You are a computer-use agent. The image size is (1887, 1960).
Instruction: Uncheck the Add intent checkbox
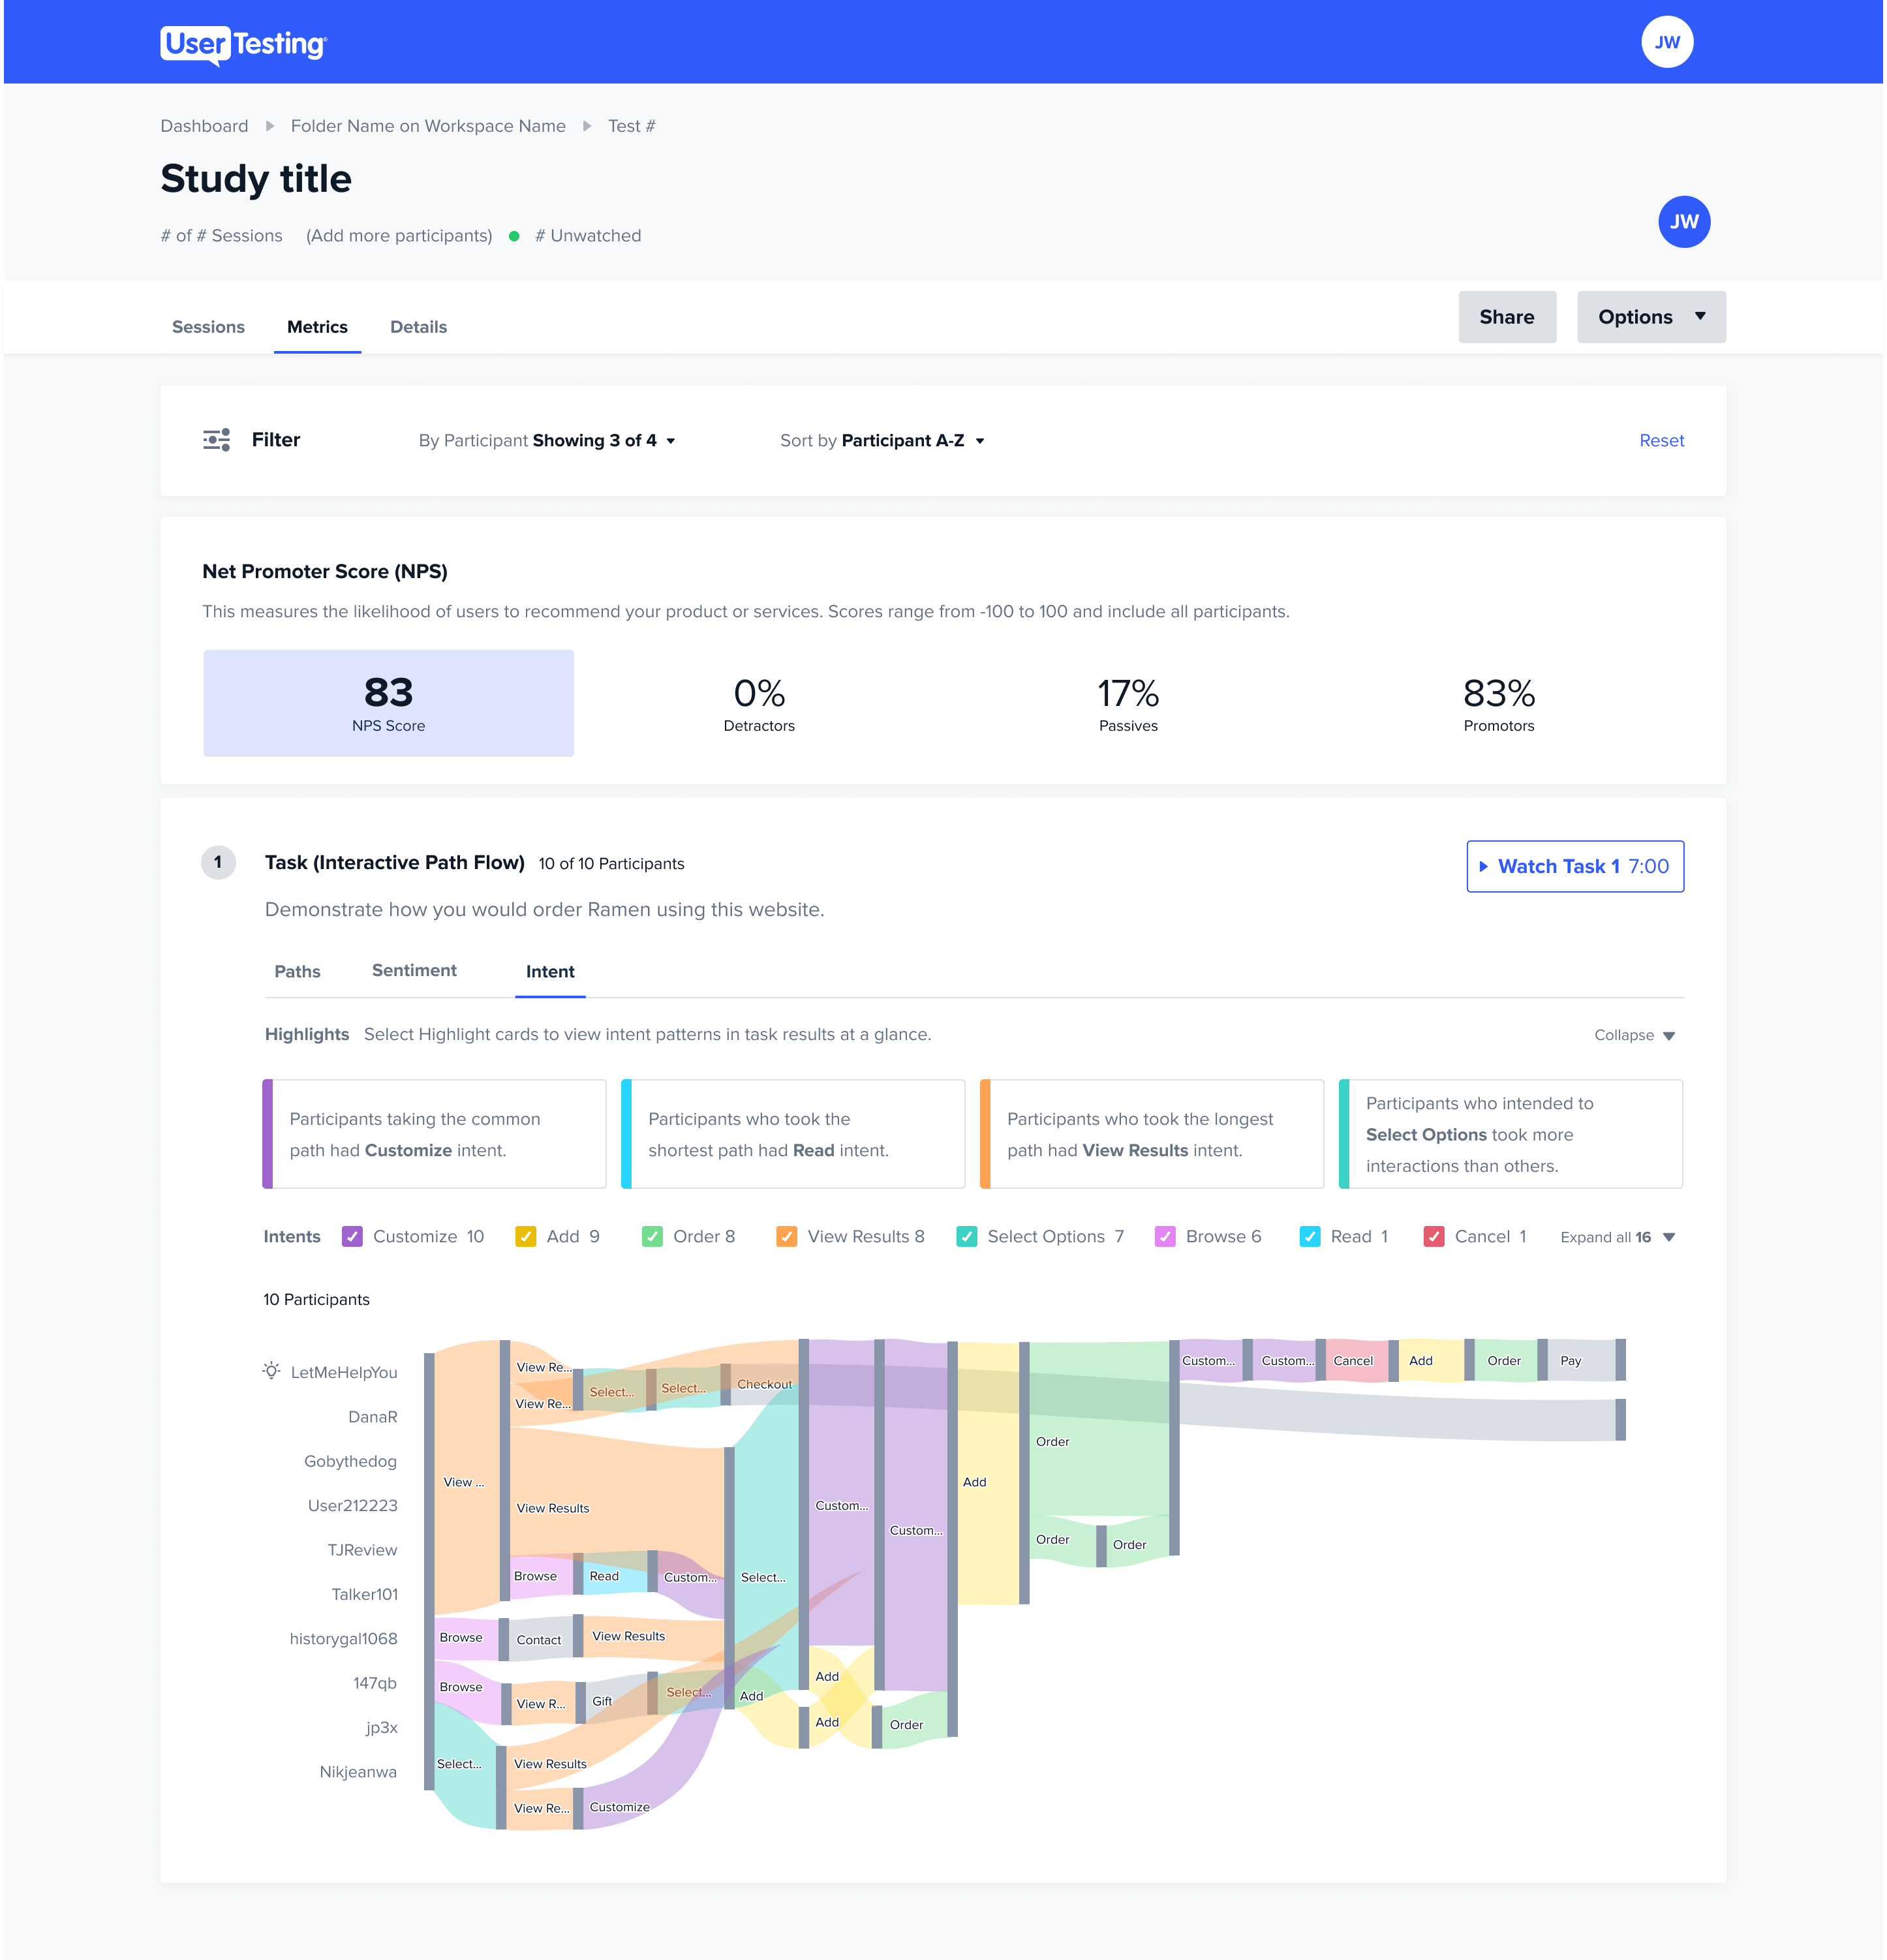point(525,1236)
